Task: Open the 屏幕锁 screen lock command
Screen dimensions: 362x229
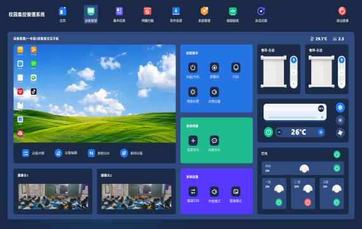Action: [214, 68]
